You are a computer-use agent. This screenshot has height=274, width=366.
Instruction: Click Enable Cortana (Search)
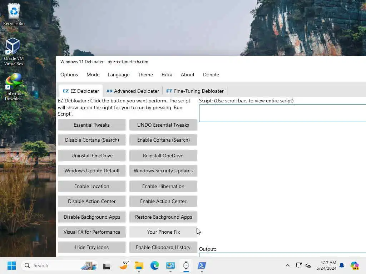(163, 140)
